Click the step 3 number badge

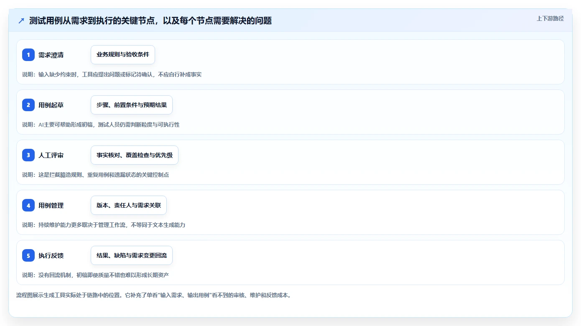tap(28, 155)
